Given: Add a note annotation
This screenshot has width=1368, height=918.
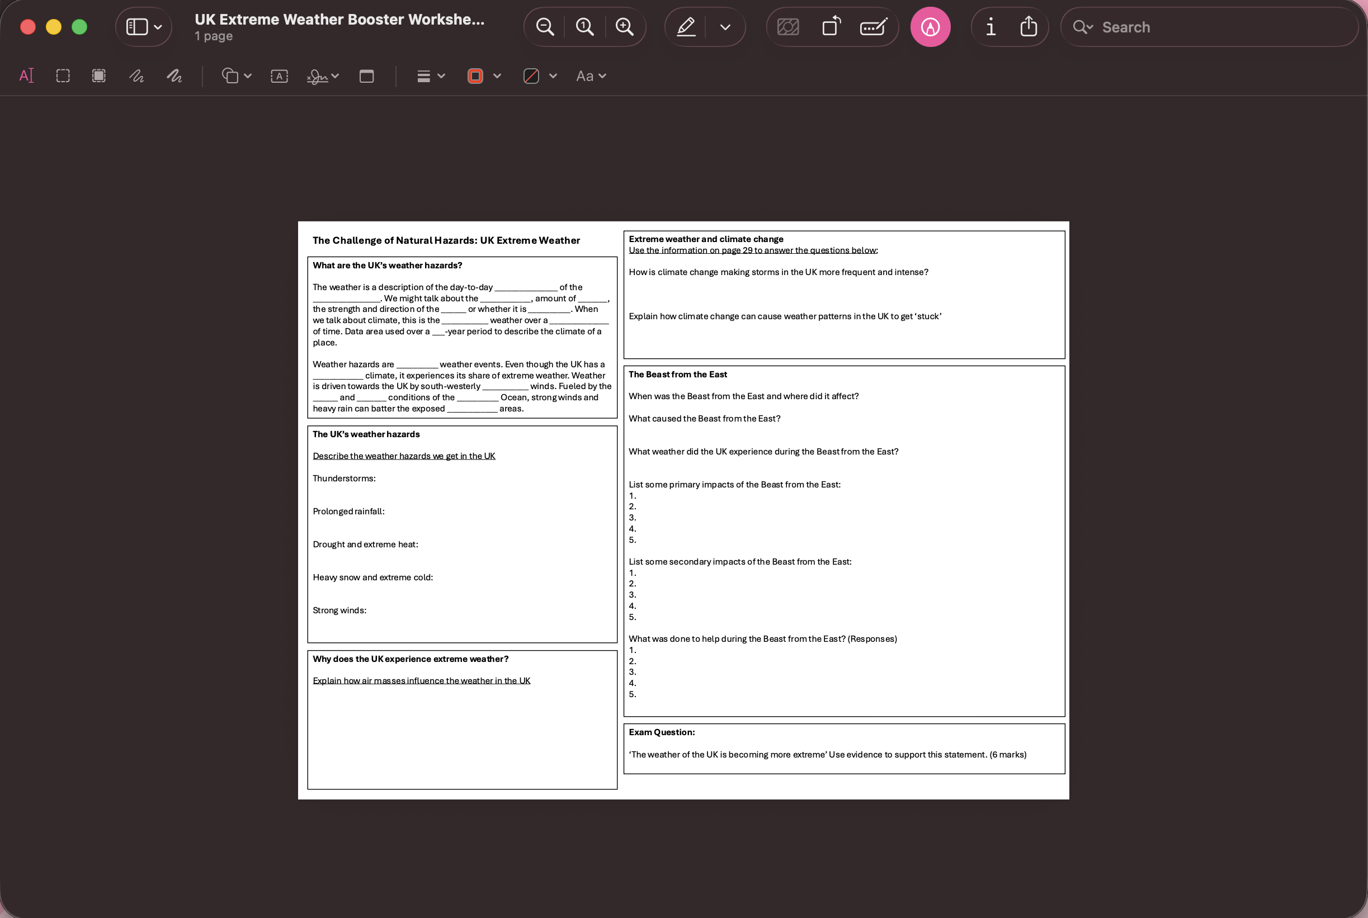Looking at the screenshot, I should coord(366,75).
